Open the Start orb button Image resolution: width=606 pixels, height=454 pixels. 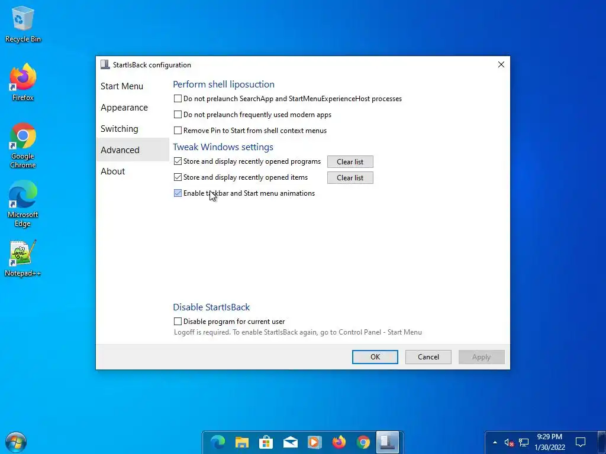pos(16,442)
